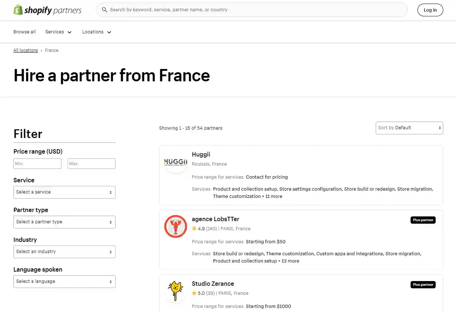
Task: Click 'Roubaix, France' location text
Action: [x=209, y=164]
